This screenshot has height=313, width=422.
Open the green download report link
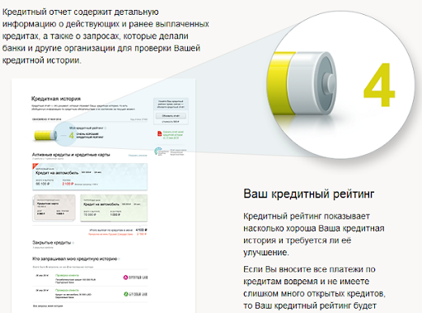173,135
